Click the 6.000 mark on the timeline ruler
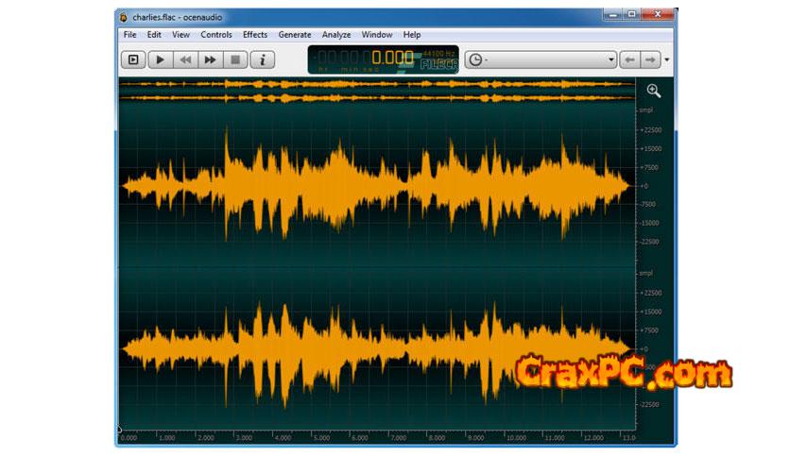 pos(359,438)
